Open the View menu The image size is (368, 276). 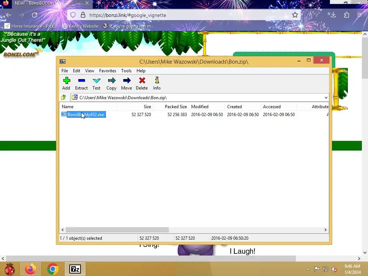point(89,71)
